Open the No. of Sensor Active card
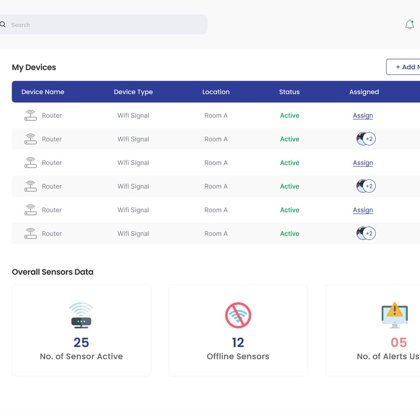The width and height of the screenshot is (420, 410). click(x=81, y=330)
